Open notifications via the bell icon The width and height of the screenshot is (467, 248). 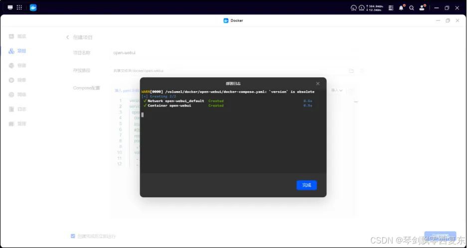tap(402, 8)
